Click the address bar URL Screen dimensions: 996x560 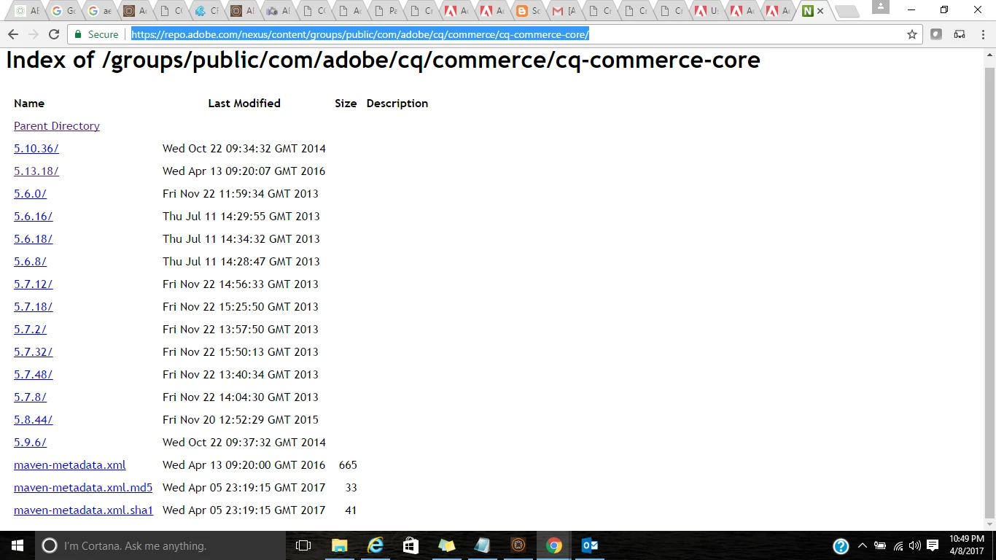[x=360, y=34]
